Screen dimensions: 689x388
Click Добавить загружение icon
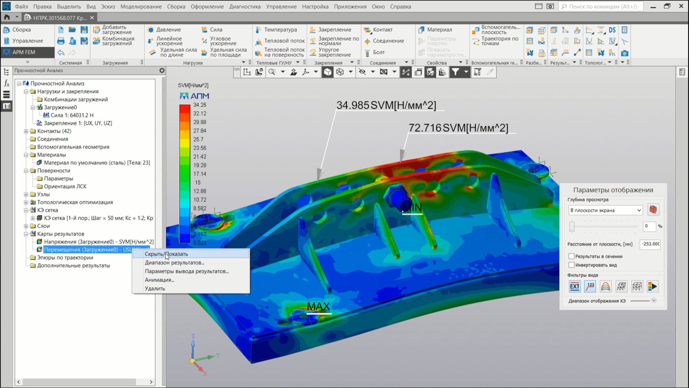pyautogui.click(x=96, y=30)
